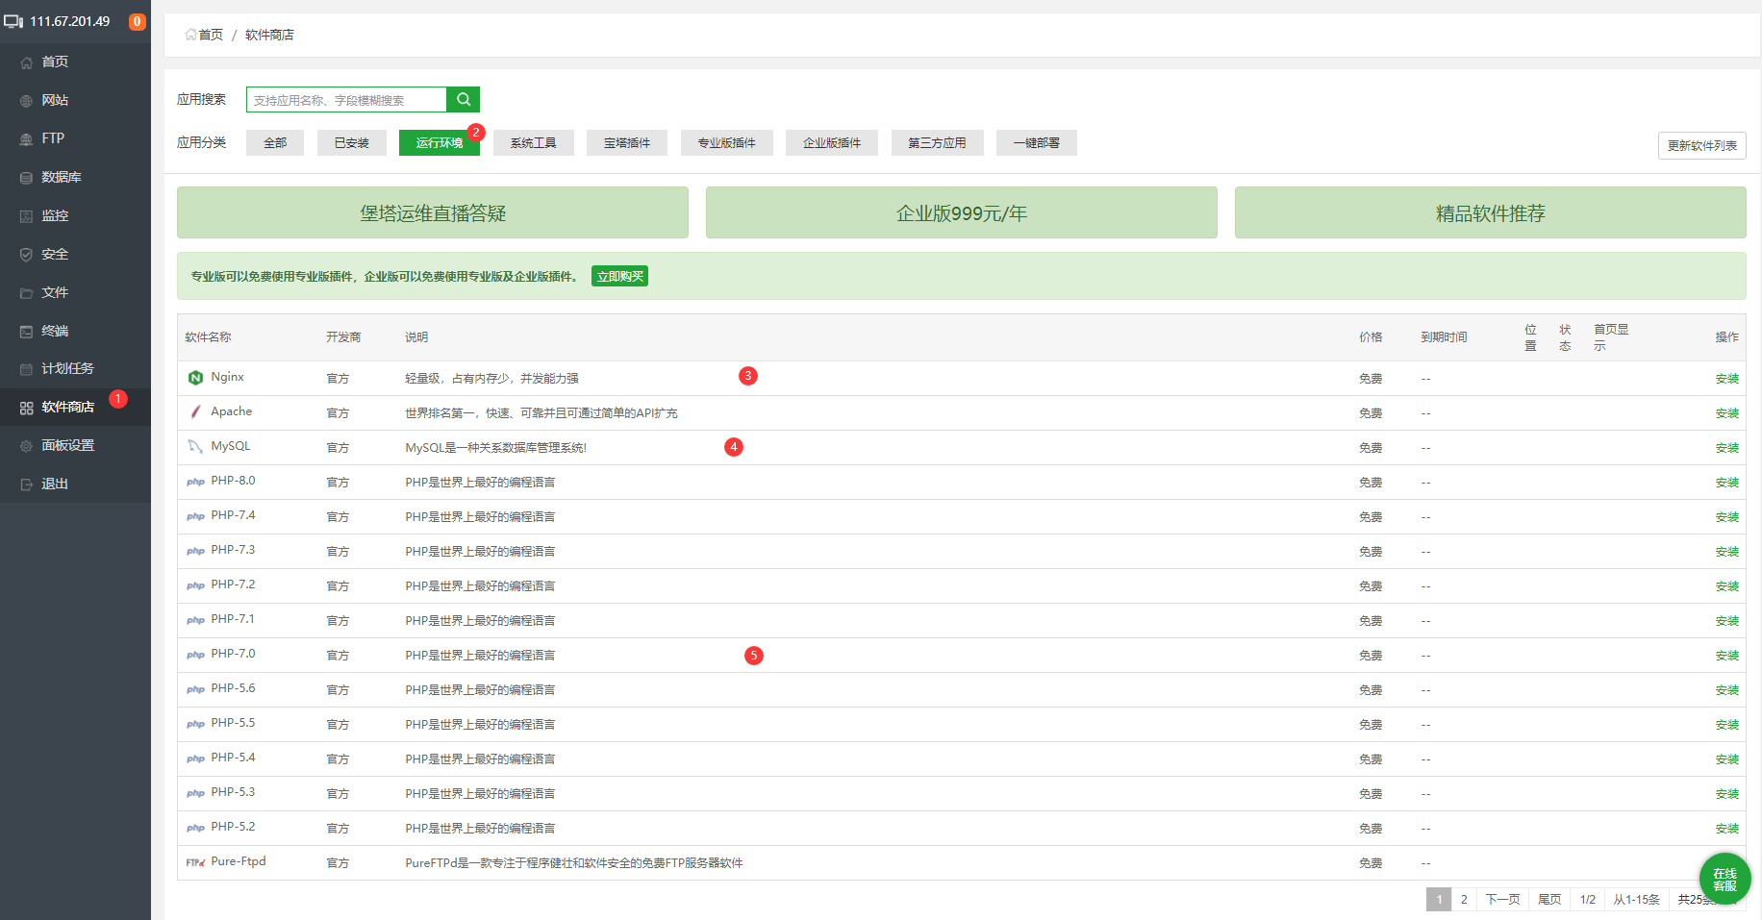
Task: Select the 运行环境 category tab
Action: [439, 143]
